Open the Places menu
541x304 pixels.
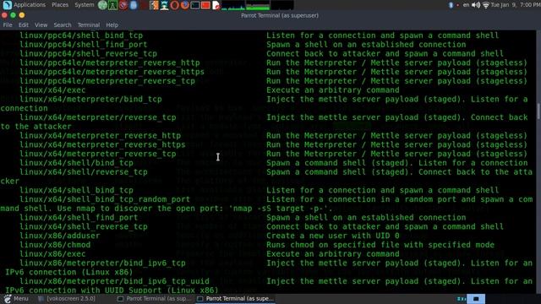[60, 5]
